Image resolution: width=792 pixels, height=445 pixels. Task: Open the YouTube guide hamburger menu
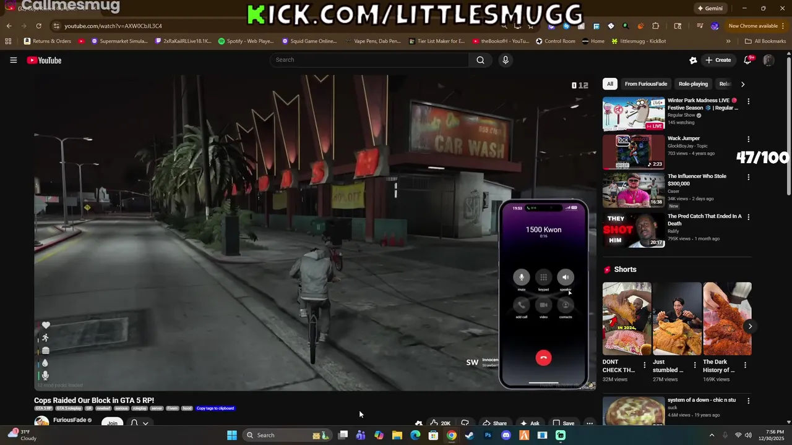[13, 60]
